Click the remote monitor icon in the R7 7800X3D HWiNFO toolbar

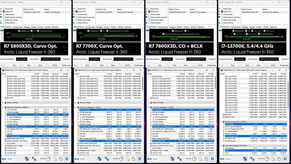pos(172,159)
